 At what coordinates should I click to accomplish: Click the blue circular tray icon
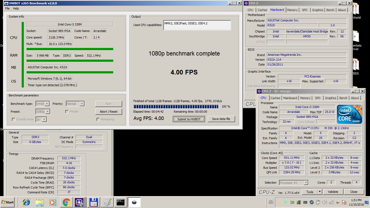click(x=311, y=202)
